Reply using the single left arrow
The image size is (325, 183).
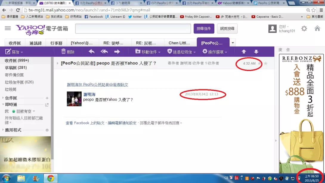click(x=92, y=52)
